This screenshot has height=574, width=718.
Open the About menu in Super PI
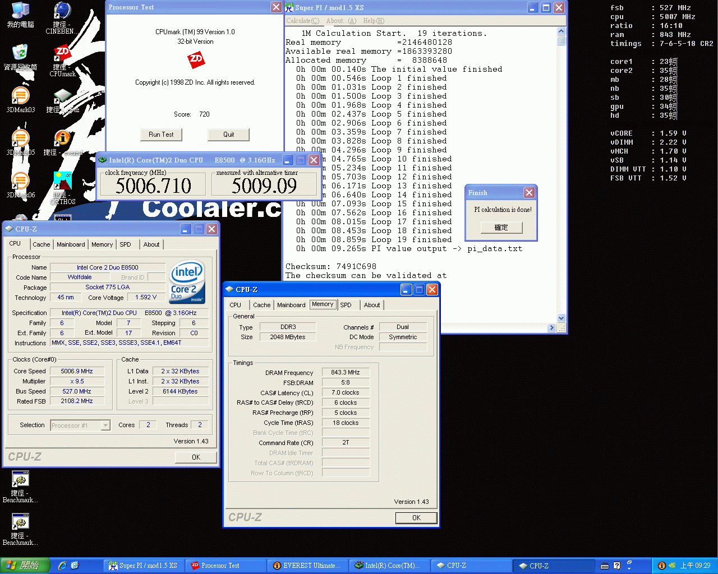coord(341,21)
